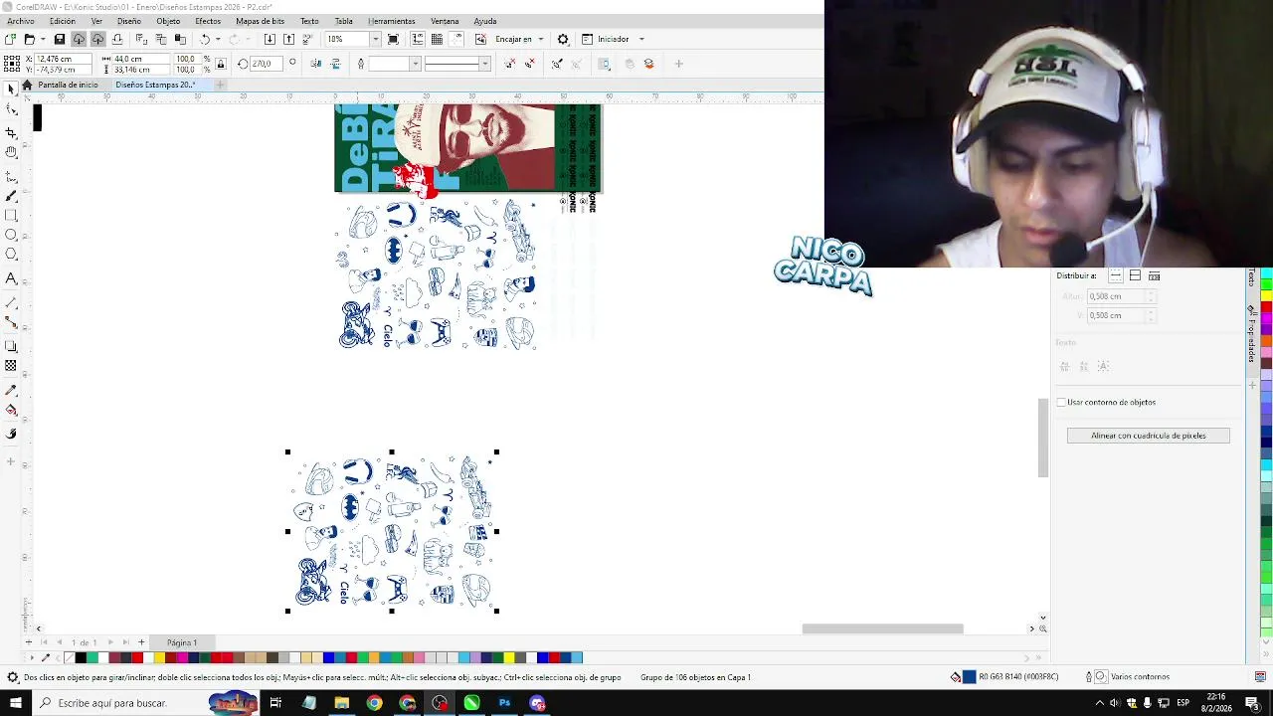Open the Mapas de bits menu

260,21
